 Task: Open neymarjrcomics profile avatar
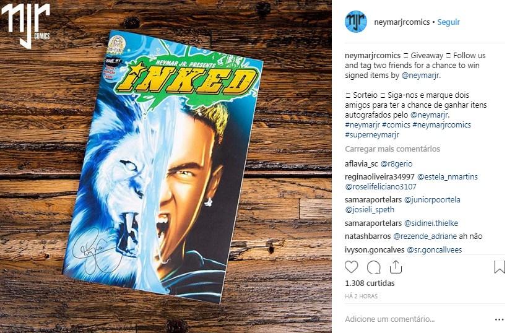[x=356, y=22]
